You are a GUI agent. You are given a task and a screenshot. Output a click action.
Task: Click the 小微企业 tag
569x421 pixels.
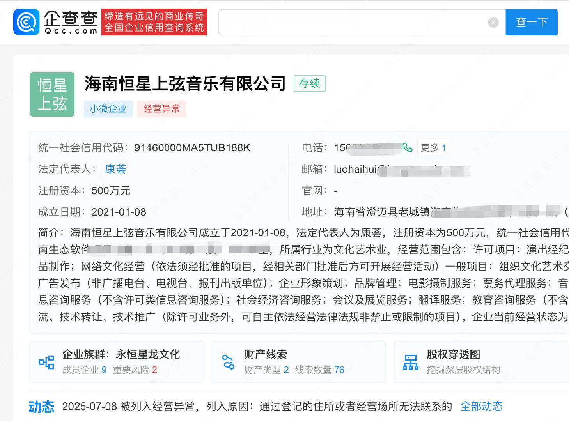108,109
